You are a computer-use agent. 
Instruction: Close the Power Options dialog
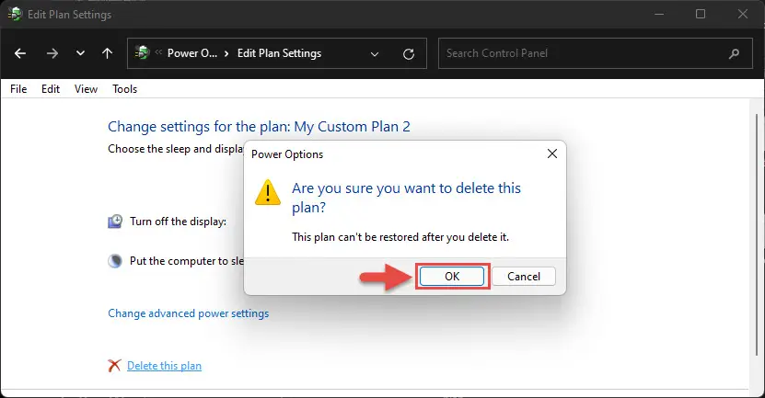[552, 154]
